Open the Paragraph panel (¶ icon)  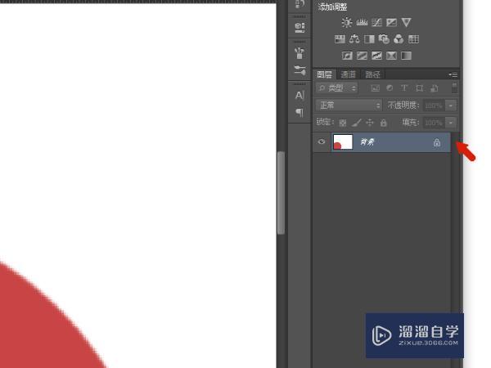tap(300, 112)
